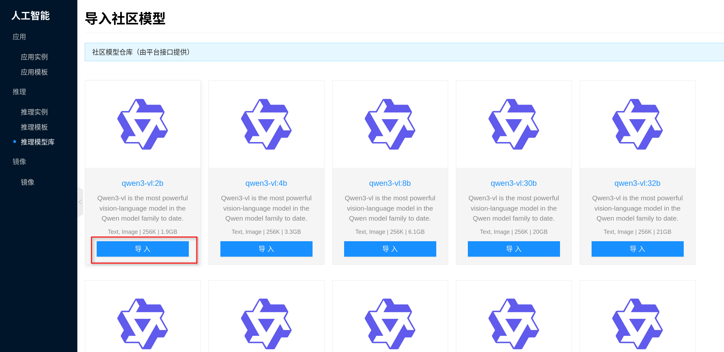Select 推理模板 in the sidebar
Screen dimensions: 724x352
pyautogui.click(x=34, y=127)
